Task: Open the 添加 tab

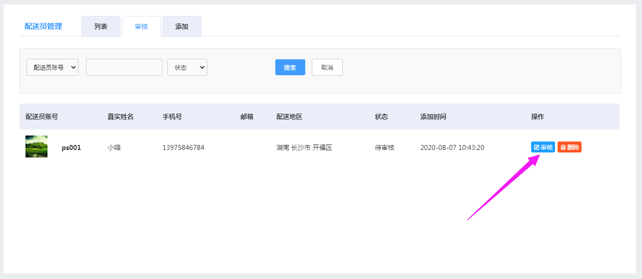Action: pyautogui.click(x=182, y=26)
